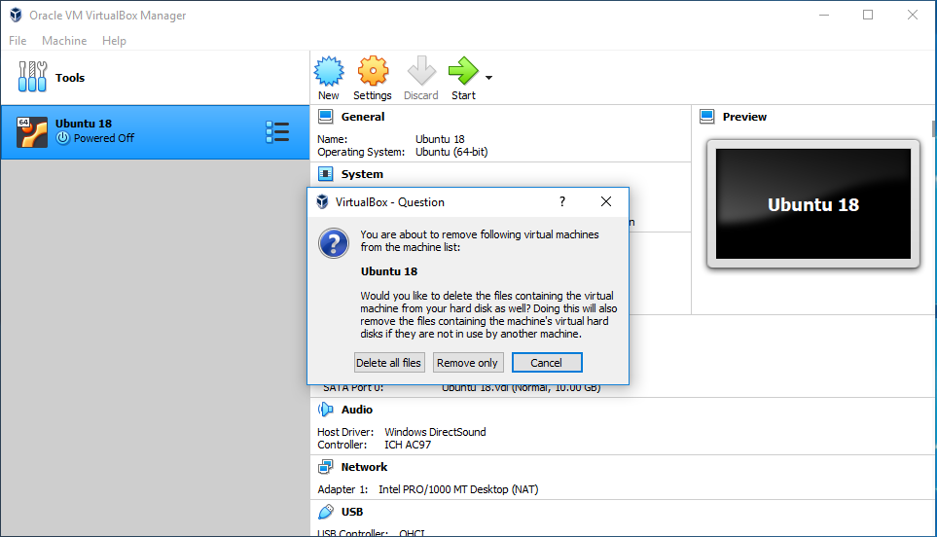Screen dimensions: 937x537
Task: Click the General section heading
Action: [x=363, y=117]
